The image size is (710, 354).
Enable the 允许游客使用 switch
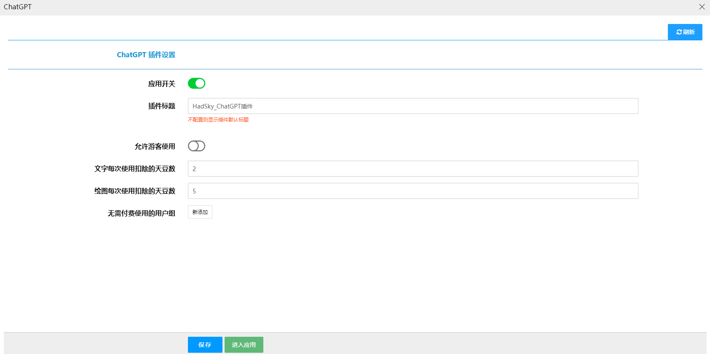pyautogui.click(x=196, y=146)
